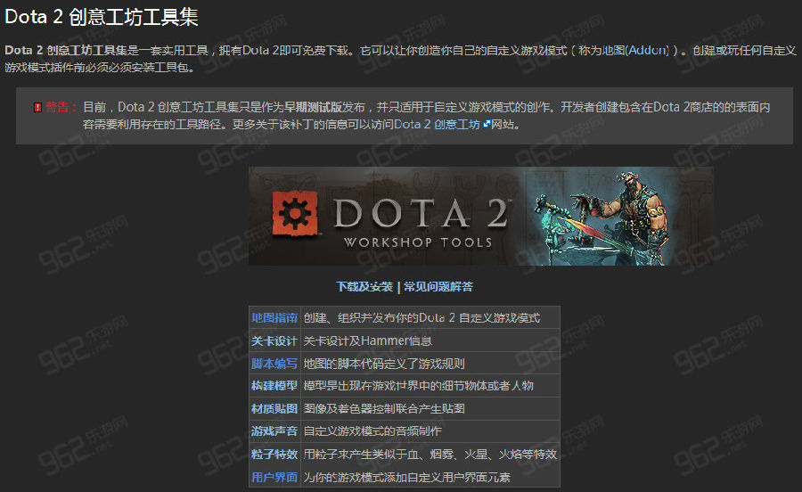Open the 用户界面 table link
802x492 pixels.
click(274, 477)
